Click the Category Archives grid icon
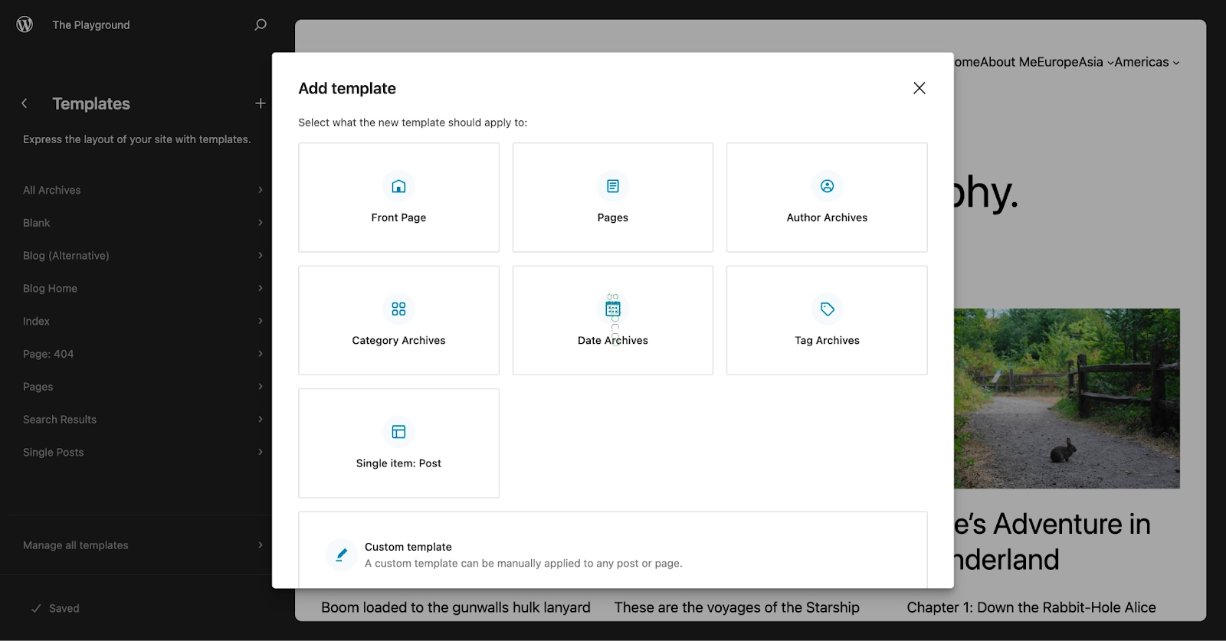Viewport: 1226px width, 641px height. [x=398, y=309]
